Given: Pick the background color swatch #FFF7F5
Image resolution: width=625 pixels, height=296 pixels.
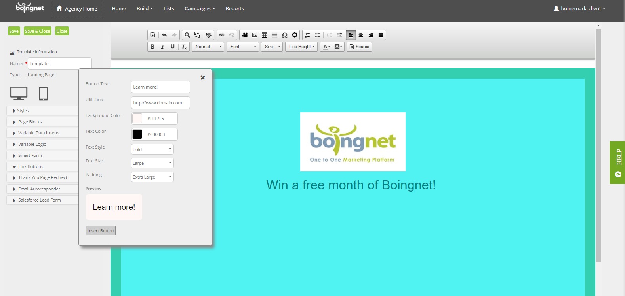Looking at the screenshot, I should (137, 119).
